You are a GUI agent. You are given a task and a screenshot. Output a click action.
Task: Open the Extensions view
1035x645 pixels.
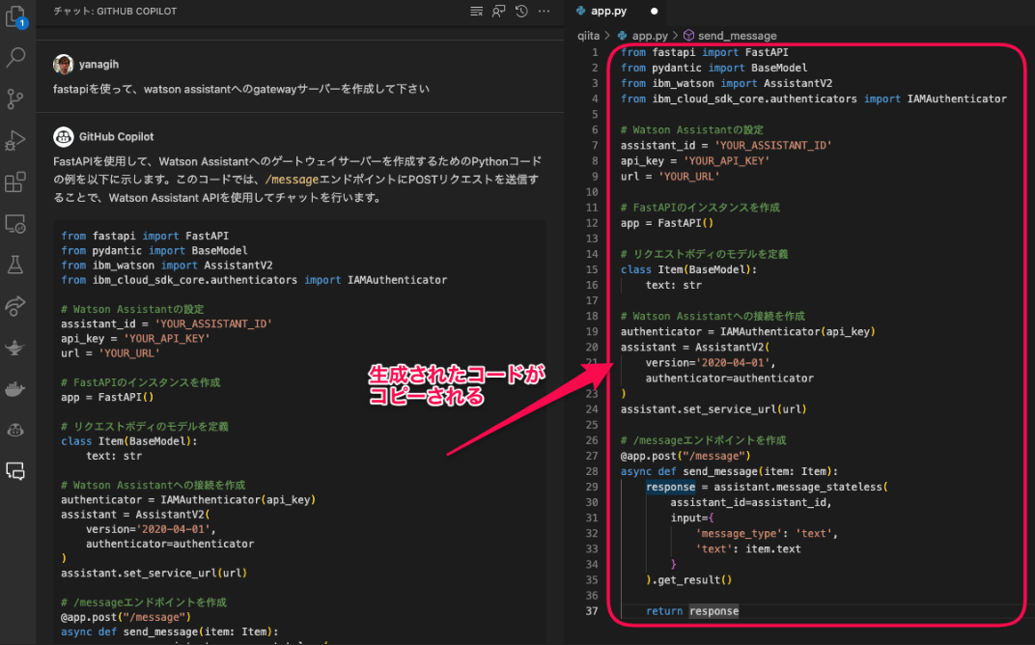pos(15,182)
